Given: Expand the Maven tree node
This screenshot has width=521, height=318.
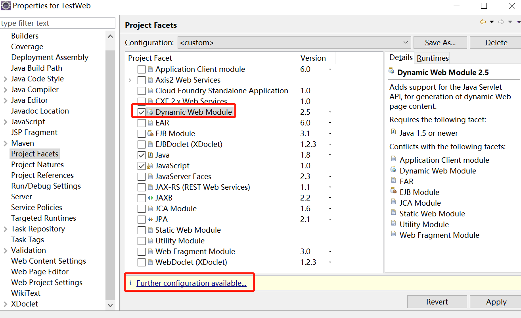Looking at the screenshot, I should [5, 143].
